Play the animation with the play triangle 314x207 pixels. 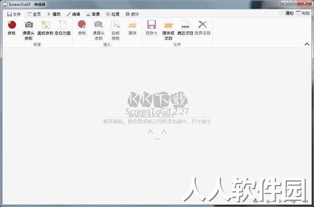(x=281, y=201)
